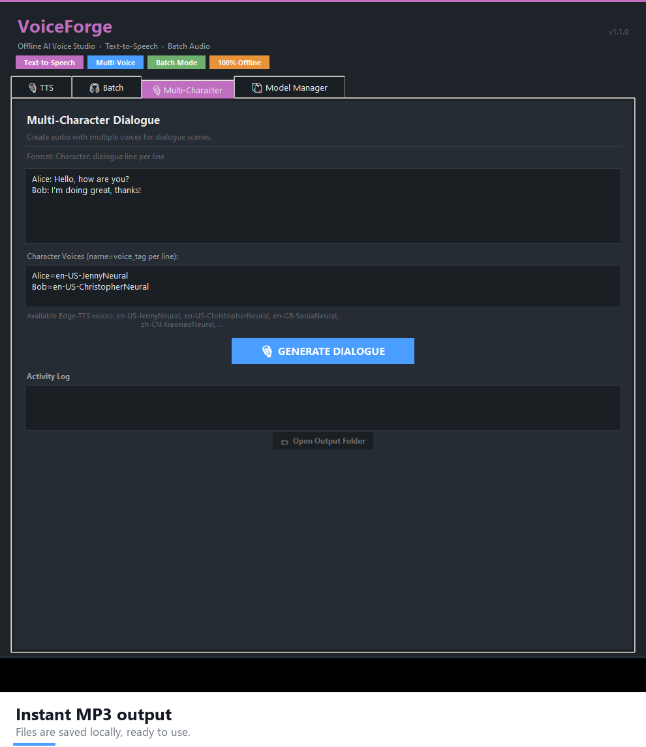Click the microphone icon in the Multi-Character tab
The image size is (646, 747).
(x=157, y=90)
